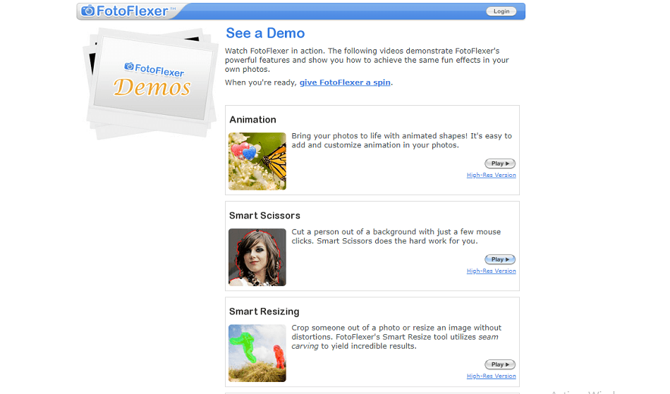Play the Smart Scissors demo
The height and width of the screenshot is (394, 670).
[x=500, y=259]
